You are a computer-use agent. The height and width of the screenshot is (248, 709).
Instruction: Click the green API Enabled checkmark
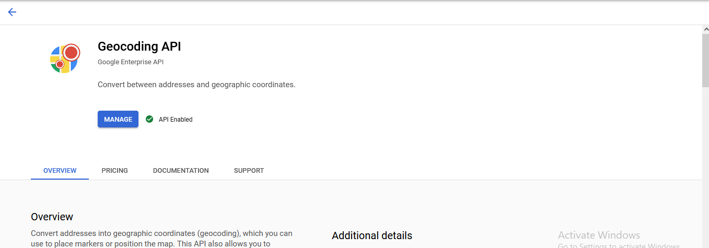pyautogui.click(x=149, y=119)
